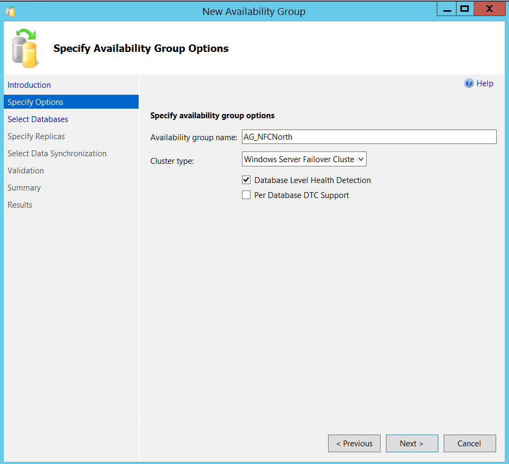Viewport: 509px width, 464px height.
Task: Go back with the Previous button
Action: 354,443
